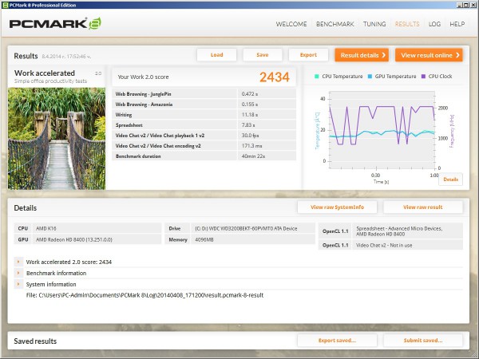The width and height of the screenshot is (479, 359).
Task: Click the Saved results heading
Action: pyautogui.click(x=35, y=341)
